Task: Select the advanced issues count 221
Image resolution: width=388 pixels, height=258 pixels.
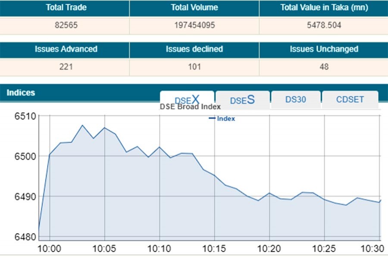Action: [66, 67]
